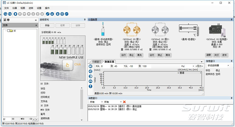Click the camera snapshot icon beside chart
Screen dimensions: 235x127
90,81
